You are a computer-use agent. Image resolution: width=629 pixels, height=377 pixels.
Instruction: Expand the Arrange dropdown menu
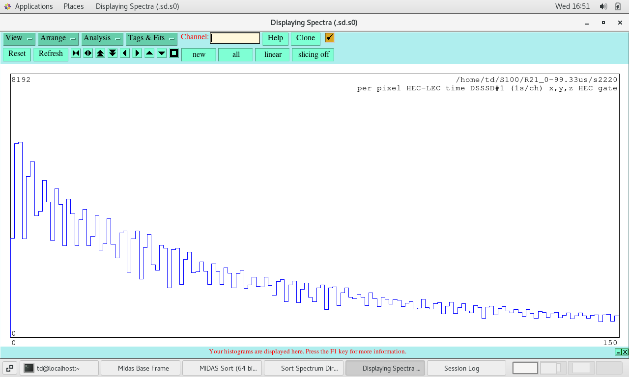[x=58, y=38]
